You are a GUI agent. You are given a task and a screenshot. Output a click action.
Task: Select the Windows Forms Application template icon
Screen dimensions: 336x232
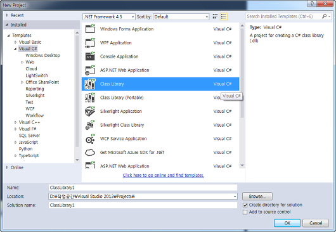click(x=90, y=29)
